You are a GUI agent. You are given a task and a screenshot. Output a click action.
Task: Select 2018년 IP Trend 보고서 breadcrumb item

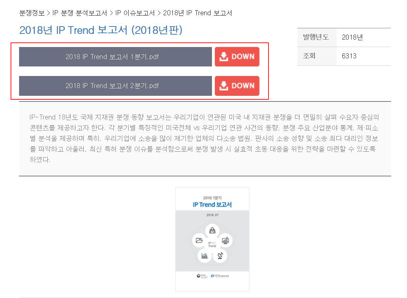pos(197,13)
